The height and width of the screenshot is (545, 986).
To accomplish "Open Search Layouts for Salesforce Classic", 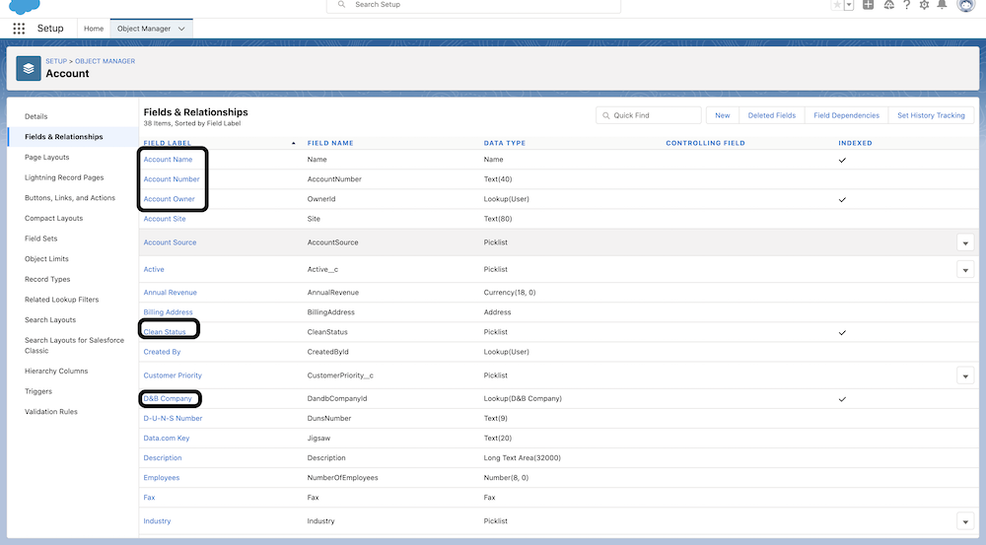I will tap(74, 345).
